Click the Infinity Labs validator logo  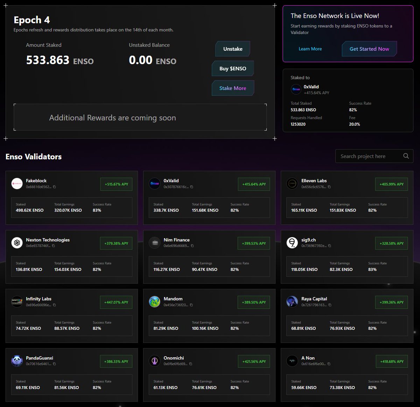17,302
